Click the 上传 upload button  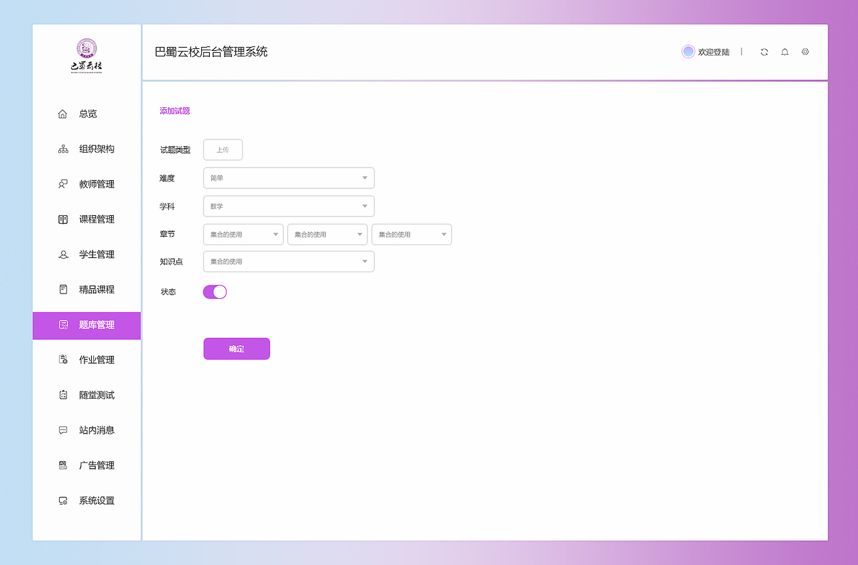(223, 149)
